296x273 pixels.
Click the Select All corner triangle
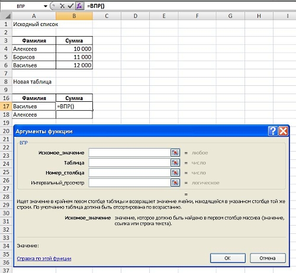[x=7, y=16]
